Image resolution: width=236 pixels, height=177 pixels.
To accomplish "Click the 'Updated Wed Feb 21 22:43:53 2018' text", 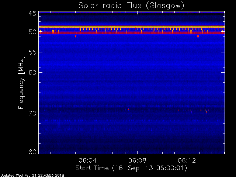I will coord(32,176).
